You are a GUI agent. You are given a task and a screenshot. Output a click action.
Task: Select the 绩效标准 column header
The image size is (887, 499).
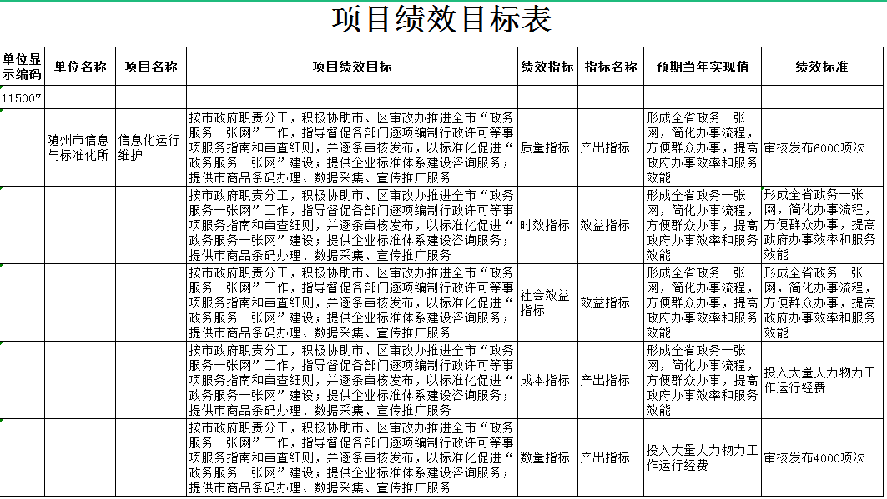[822, 67]
